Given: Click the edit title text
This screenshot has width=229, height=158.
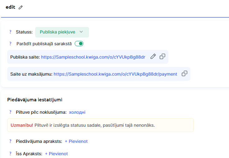Looking at the screenshot, I should click(x=11, y=7).
